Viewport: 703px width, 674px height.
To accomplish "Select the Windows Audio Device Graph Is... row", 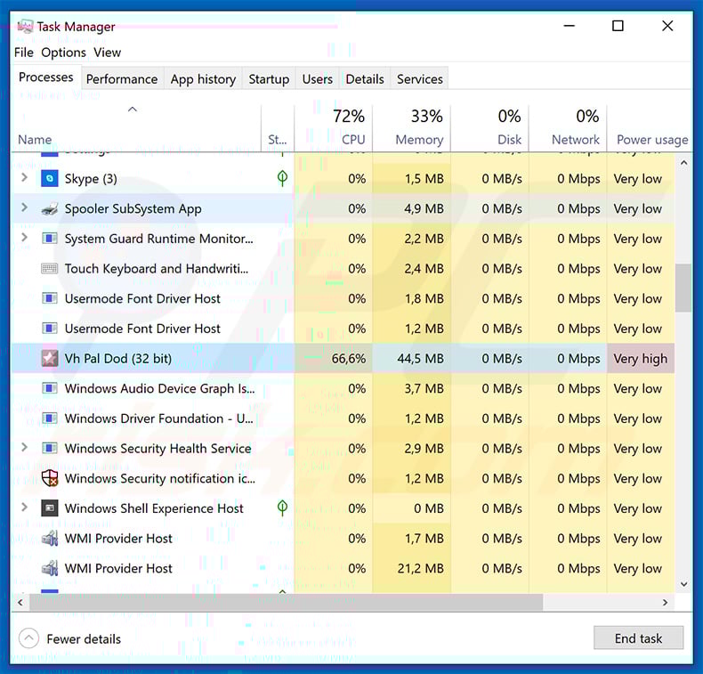I will [x=343, y=388].
